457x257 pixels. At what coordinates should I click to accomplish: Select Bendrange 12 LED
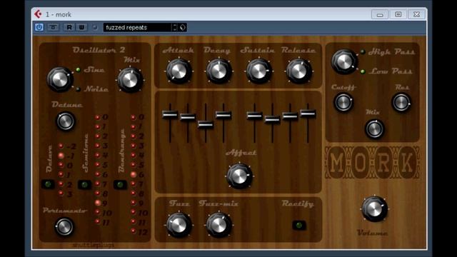[134, 231]
